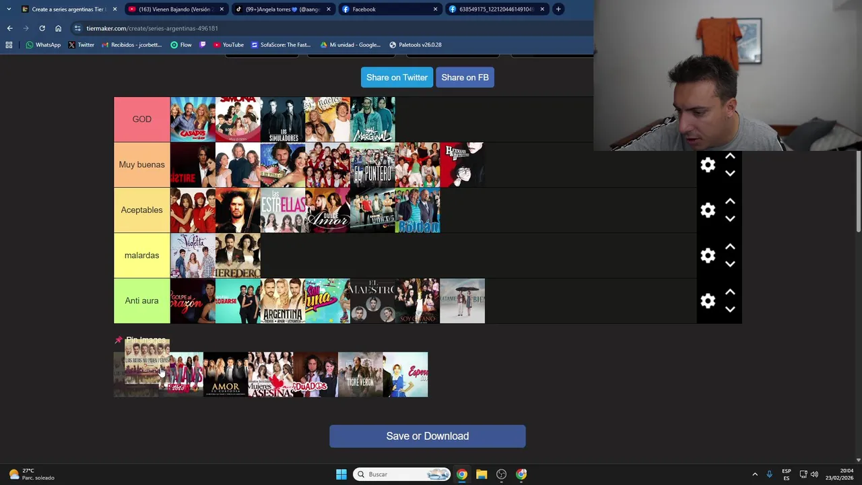The width and height of the screenshot is (862, 485).
Task: Click the GOD tier label
Action: tap(141, 119)
